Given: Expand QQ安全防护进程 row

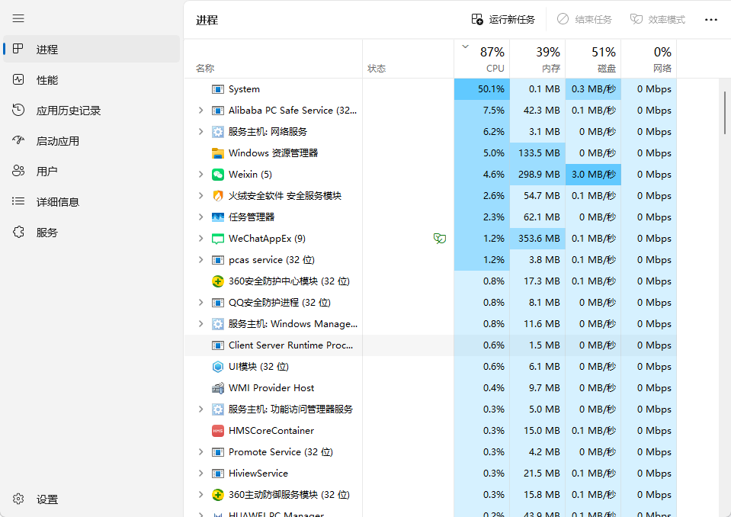Looking at the screenshot, I should [x=201, y=303].
